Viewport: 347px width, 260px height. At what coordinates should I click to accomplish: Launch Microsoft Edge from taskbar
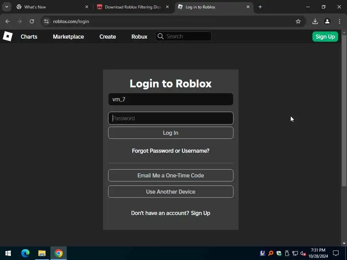coord(25,253)
